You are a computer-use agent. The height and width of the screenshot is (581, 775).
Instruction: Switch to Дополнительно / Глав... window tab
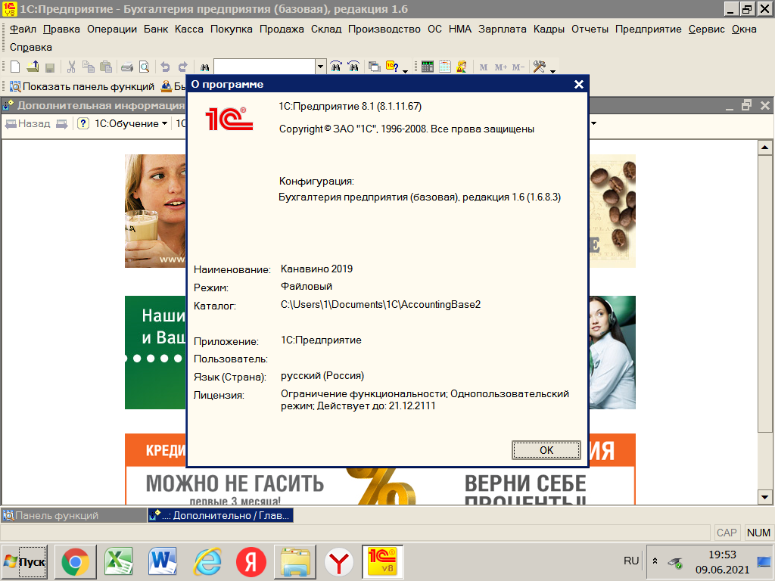click(220, 515)
